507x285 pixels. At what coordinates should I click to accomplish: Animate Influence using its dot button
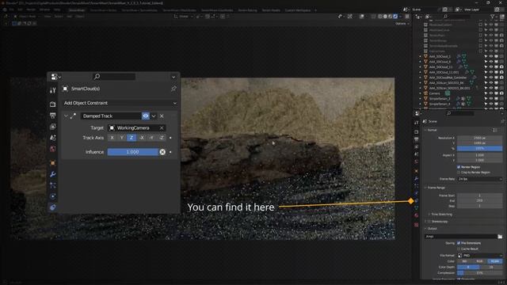pyautogui.click(x=170, y=152)
